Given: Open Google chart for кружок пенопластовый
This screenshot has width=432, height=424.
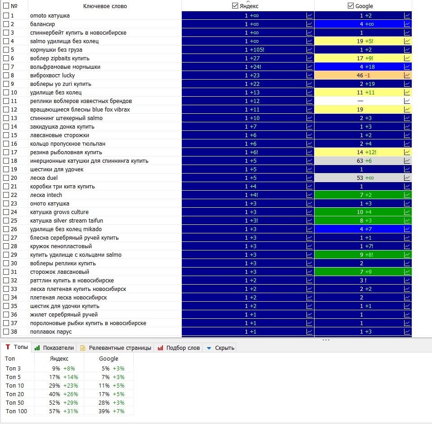Looking at the screenshot, I should (x=407, y=246).
